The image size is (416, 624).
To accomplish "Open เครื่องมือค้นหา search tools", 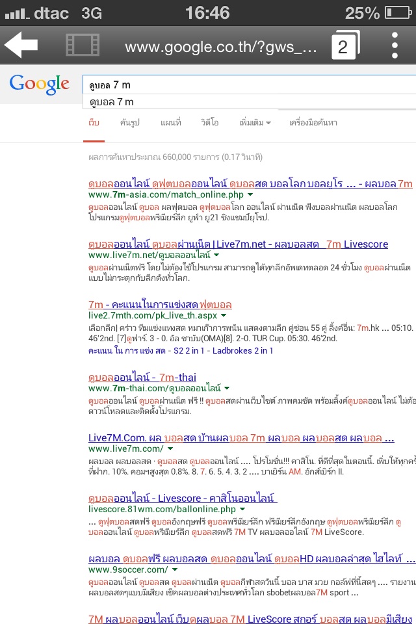I will [x=313, y=123].
